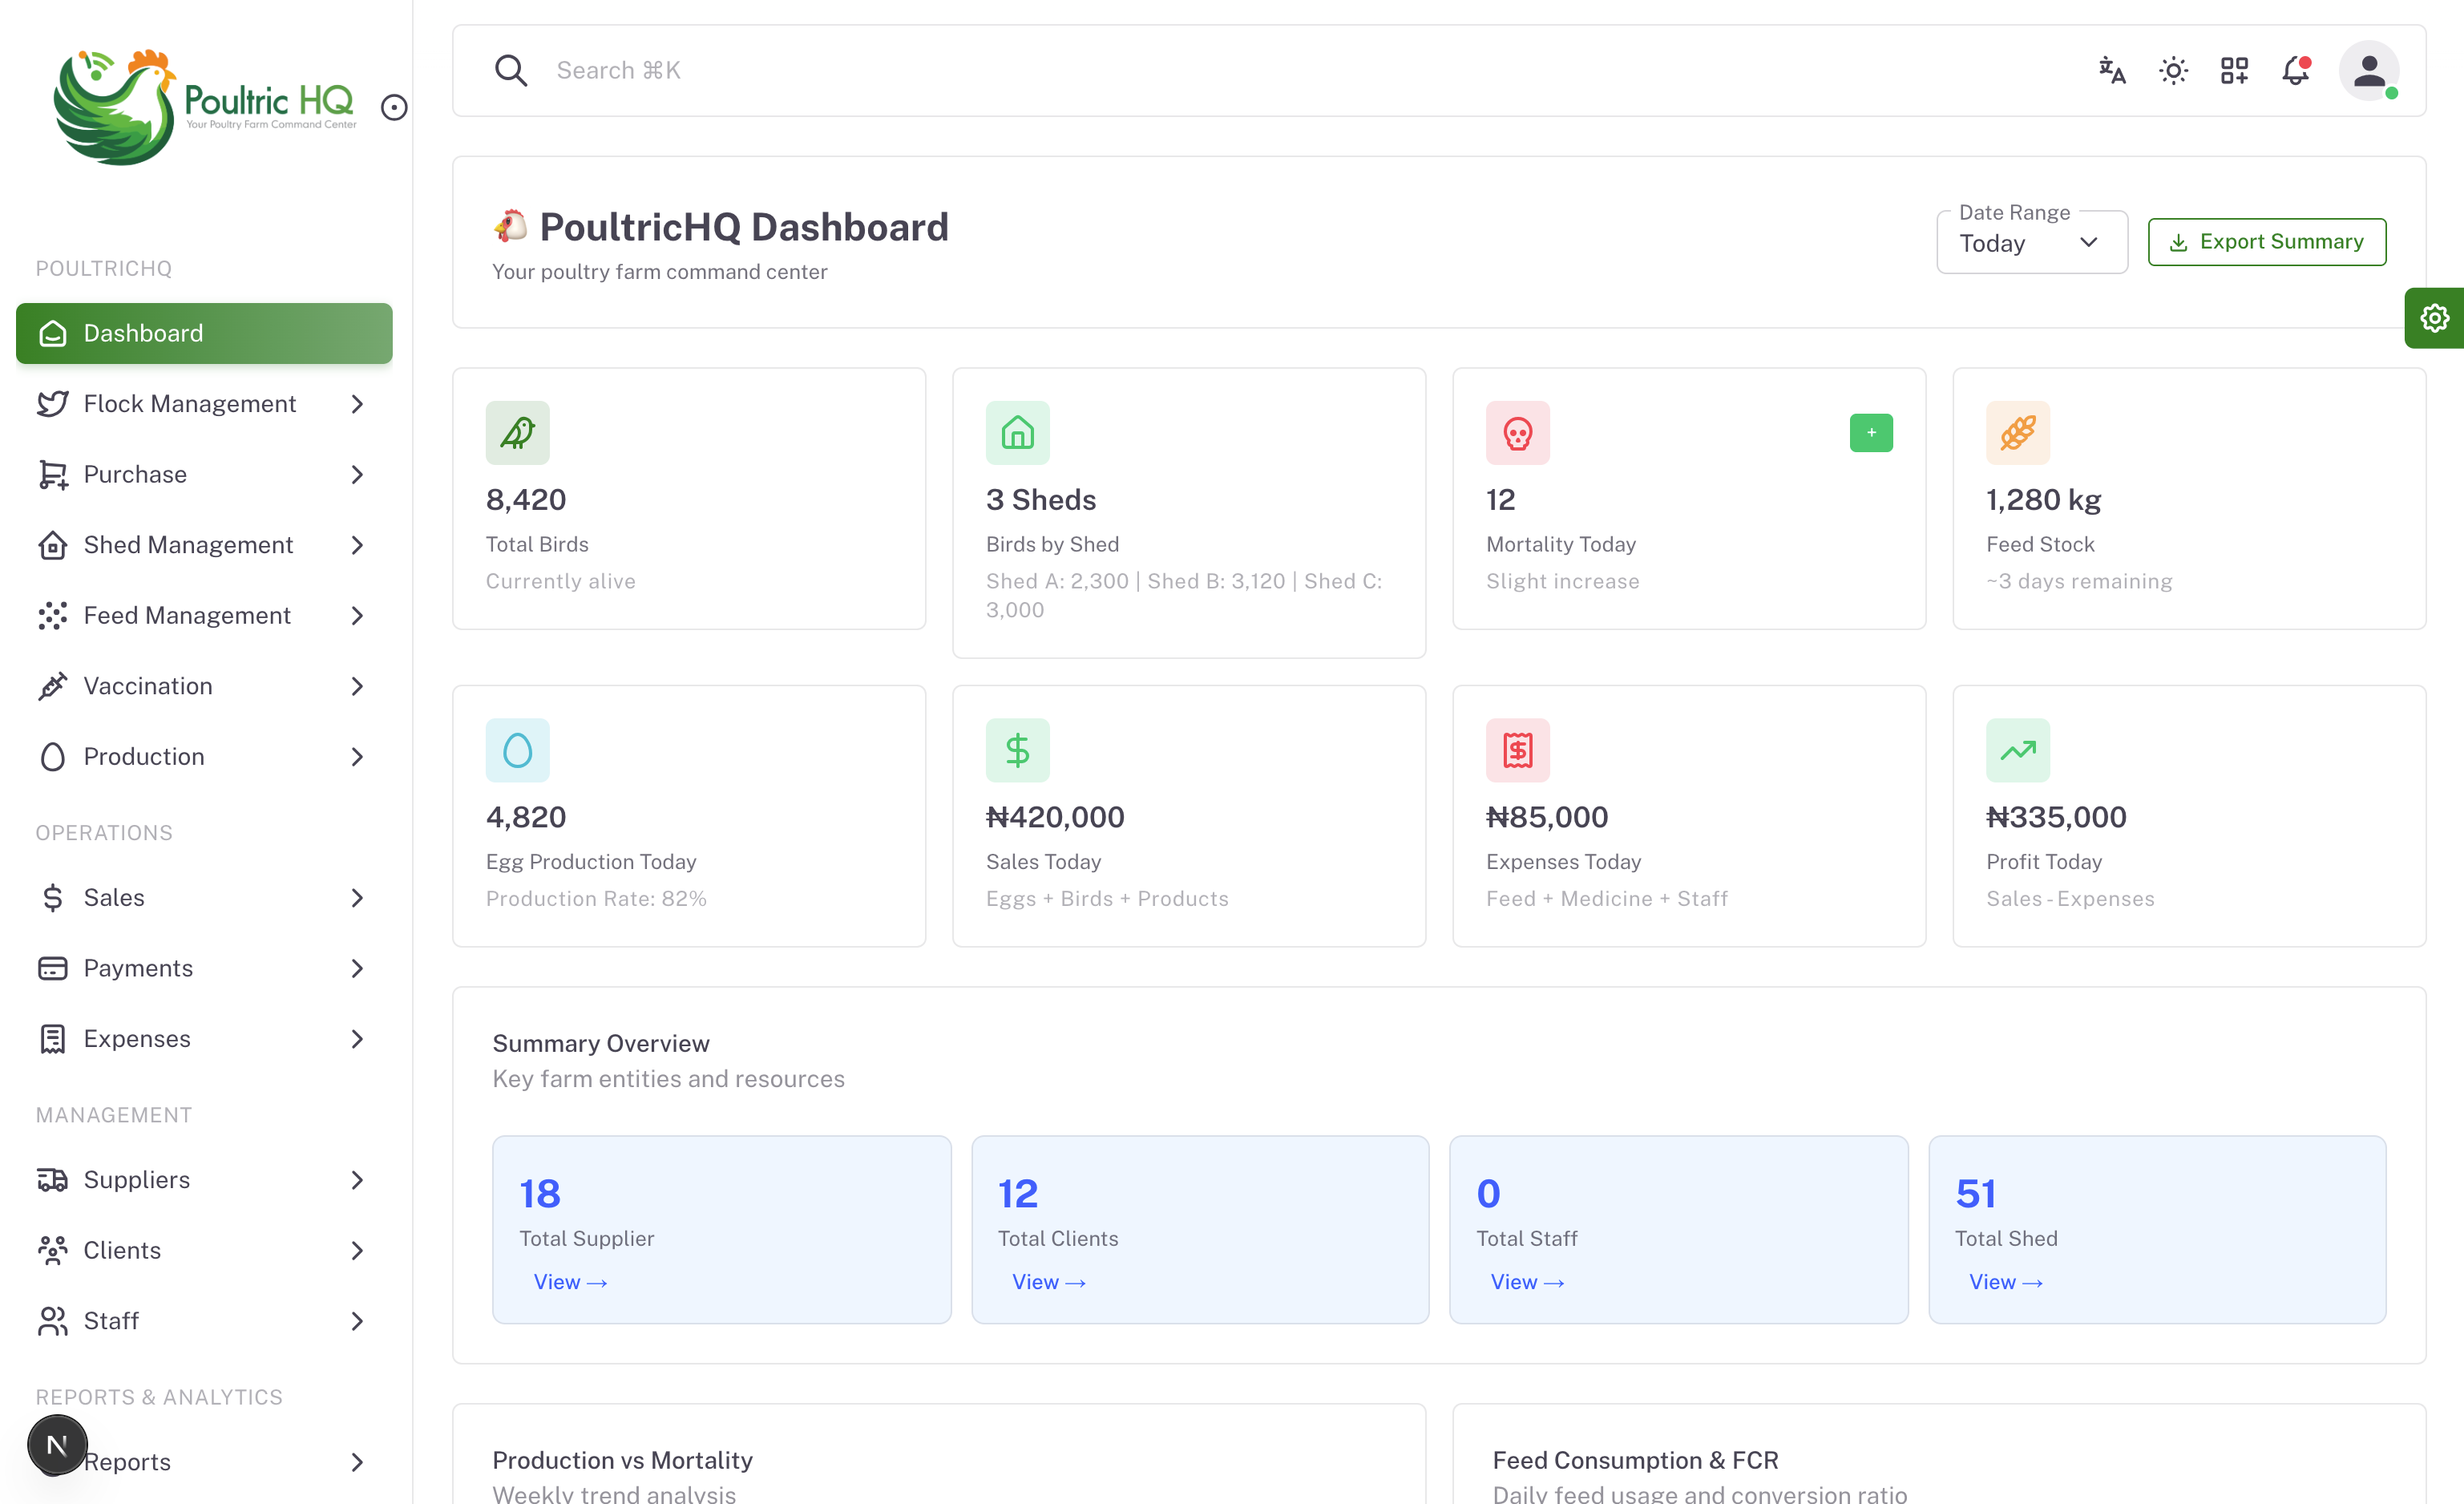Click the Profit Today trending-up icon
The height and width of the screenshot is (1504, 2464).
coord(2017,749)
